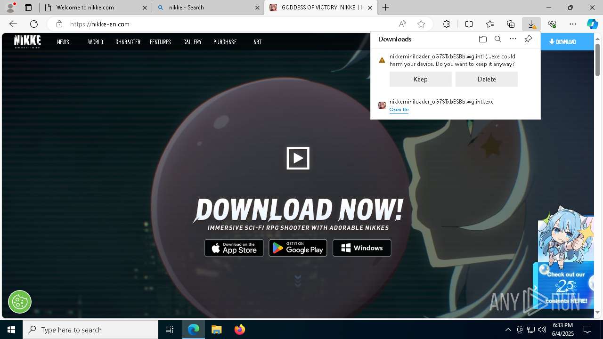
Task: Open the GALLERY menu item
Action: tap(192, 42)
